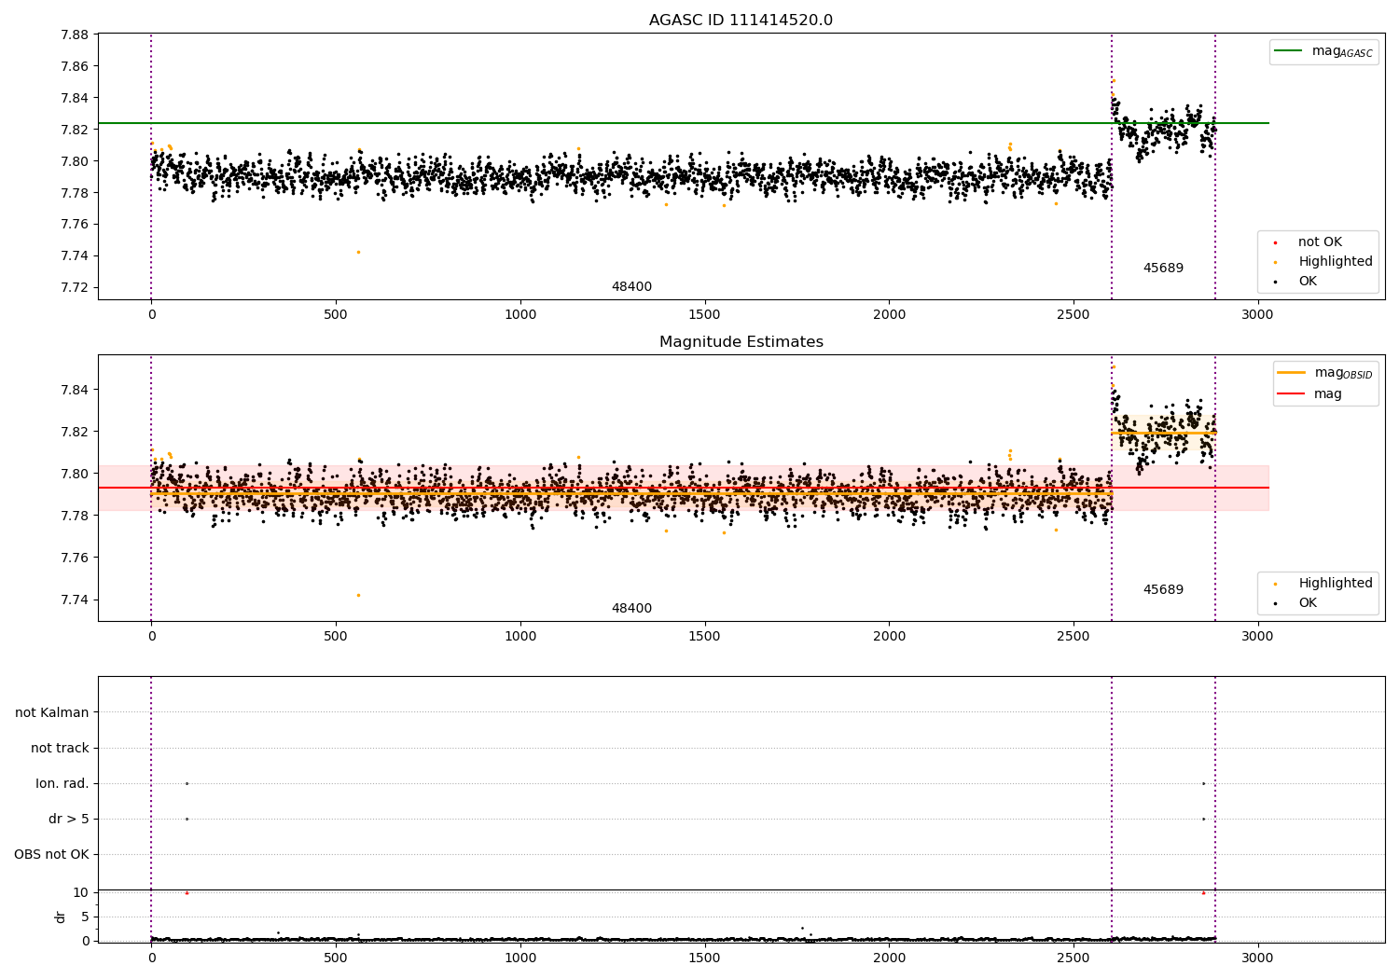1399x979 pixels.
Task: Select the 'Magnitude Estimates' plot title
Action: point(741,342)
